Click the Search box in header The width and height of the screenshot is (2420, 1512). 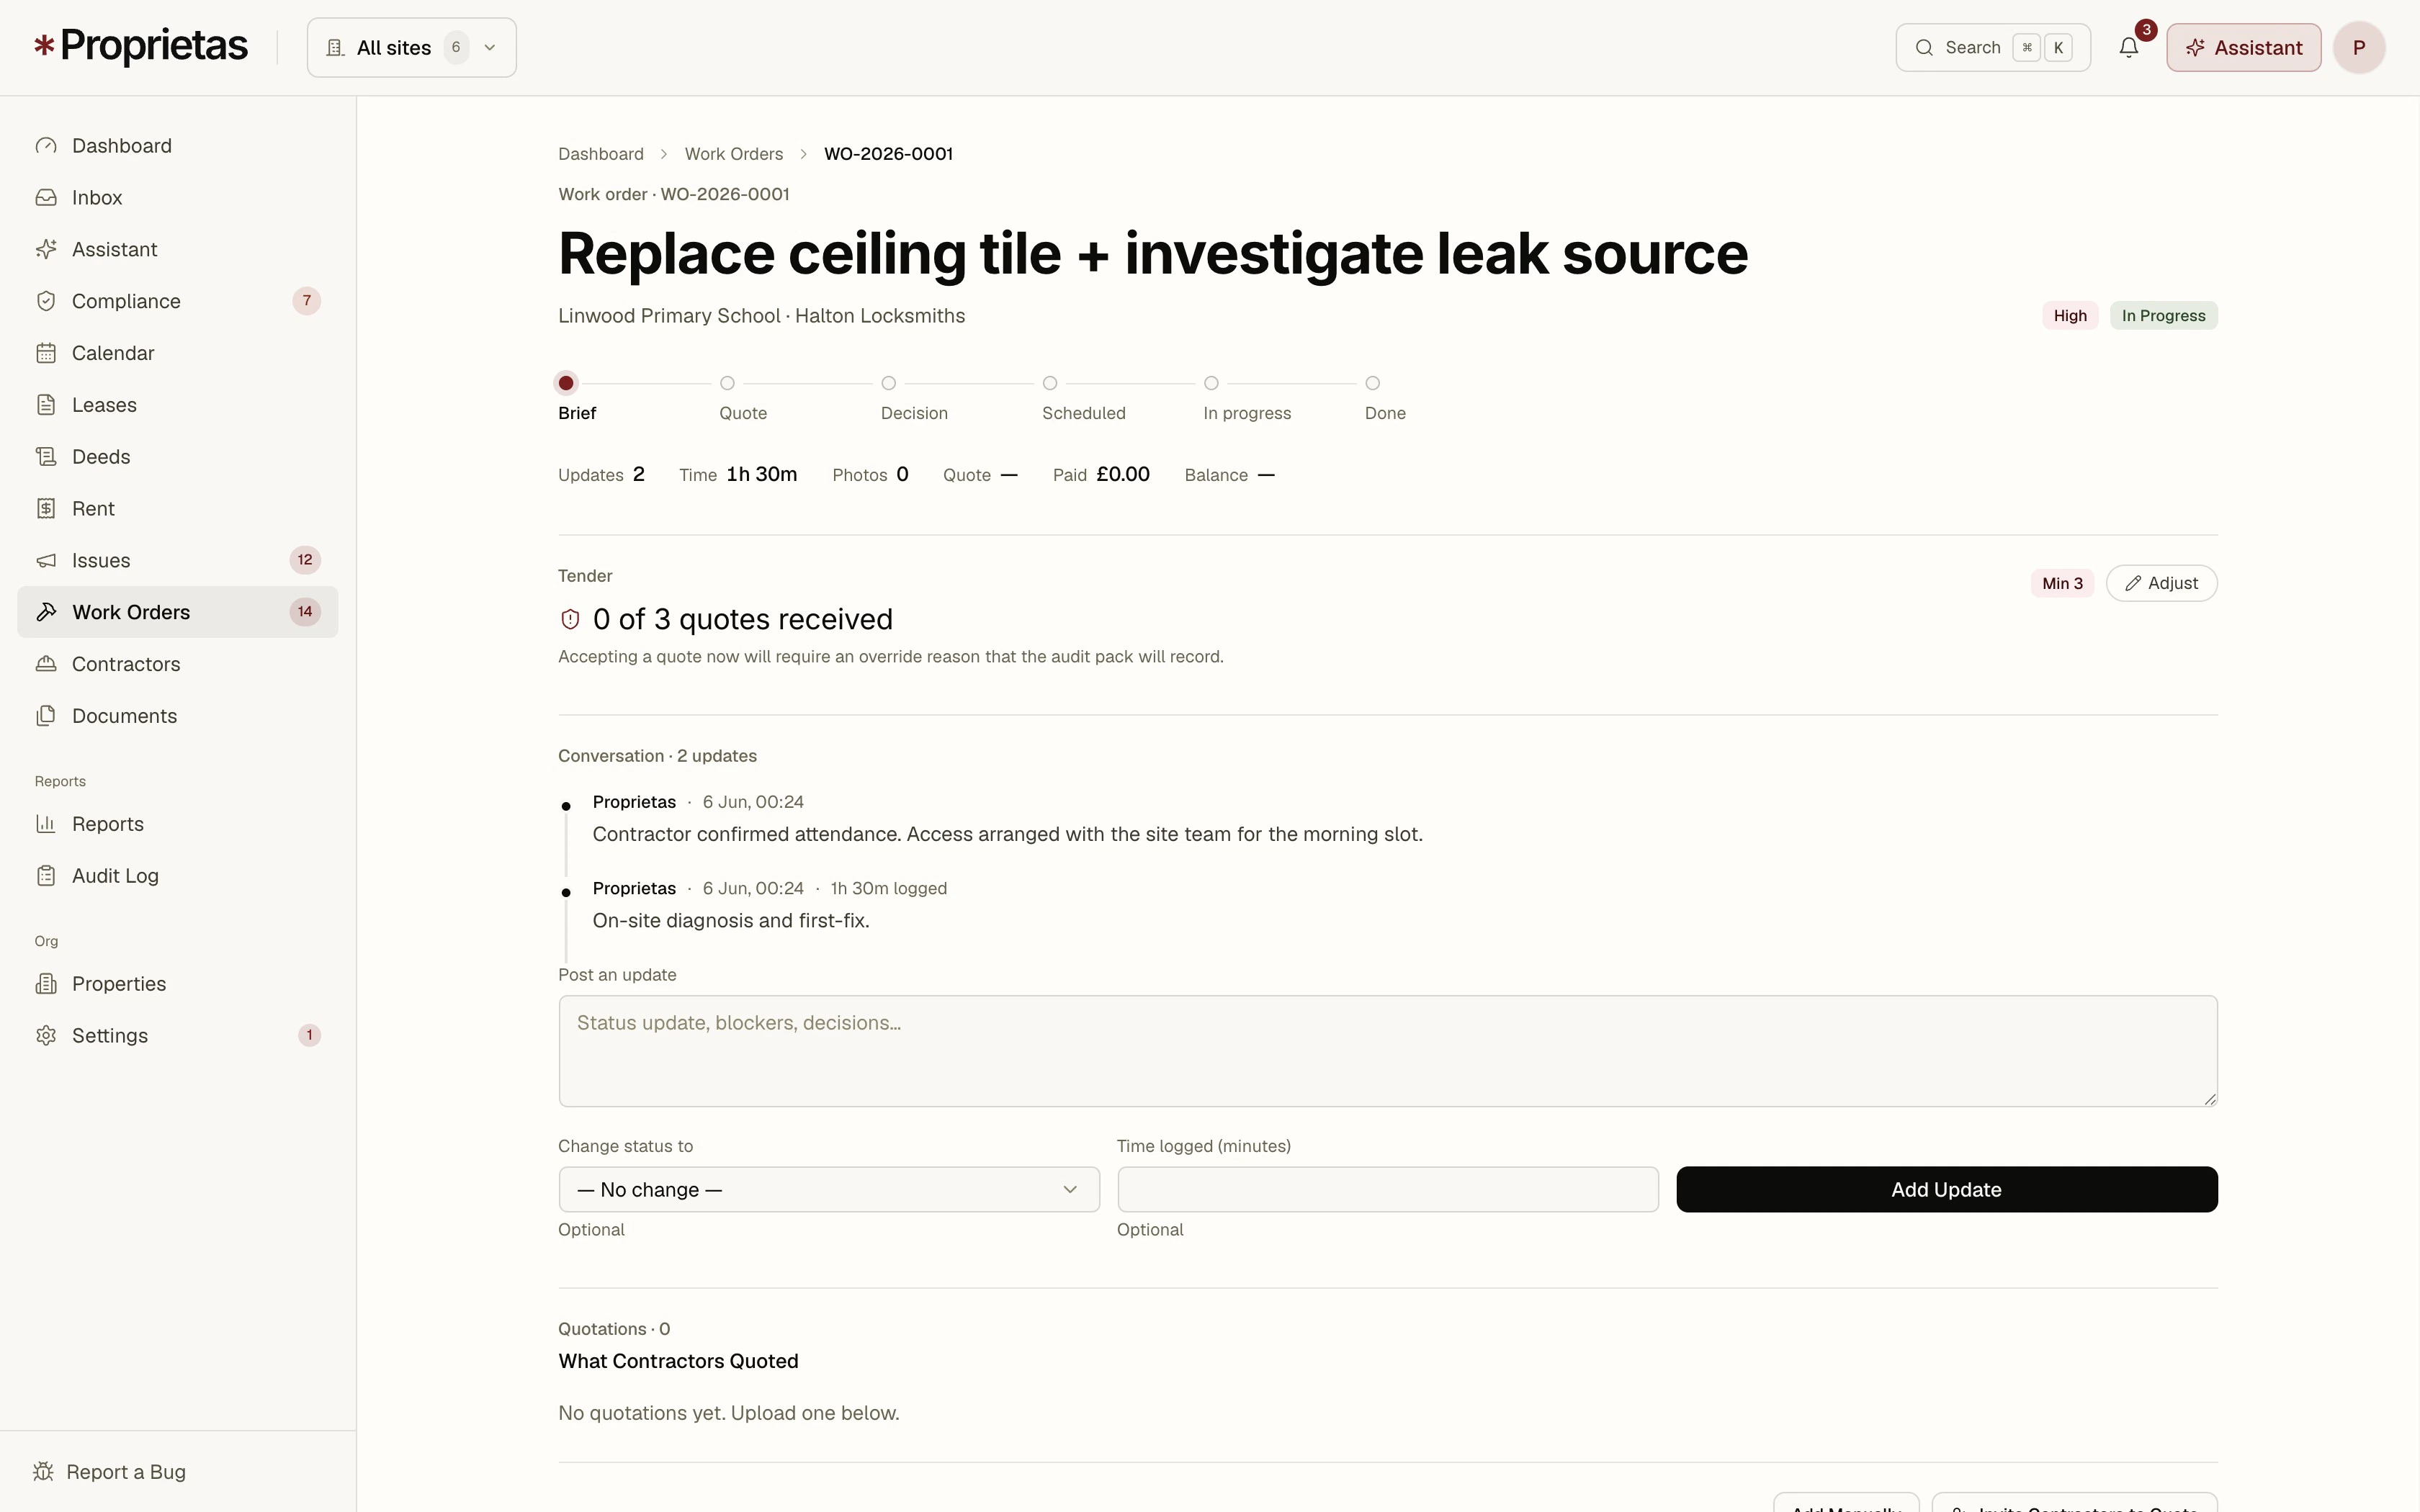(x=1993, y=48)
